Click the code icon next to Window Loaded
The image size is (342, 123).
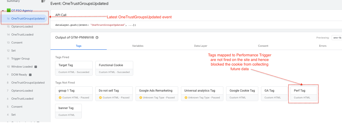click(35, 67)
